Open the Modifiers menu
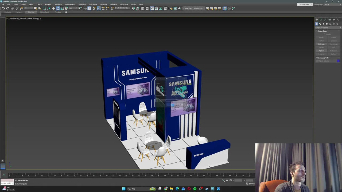Screen dimensions: 342x192 coord(48,5)
